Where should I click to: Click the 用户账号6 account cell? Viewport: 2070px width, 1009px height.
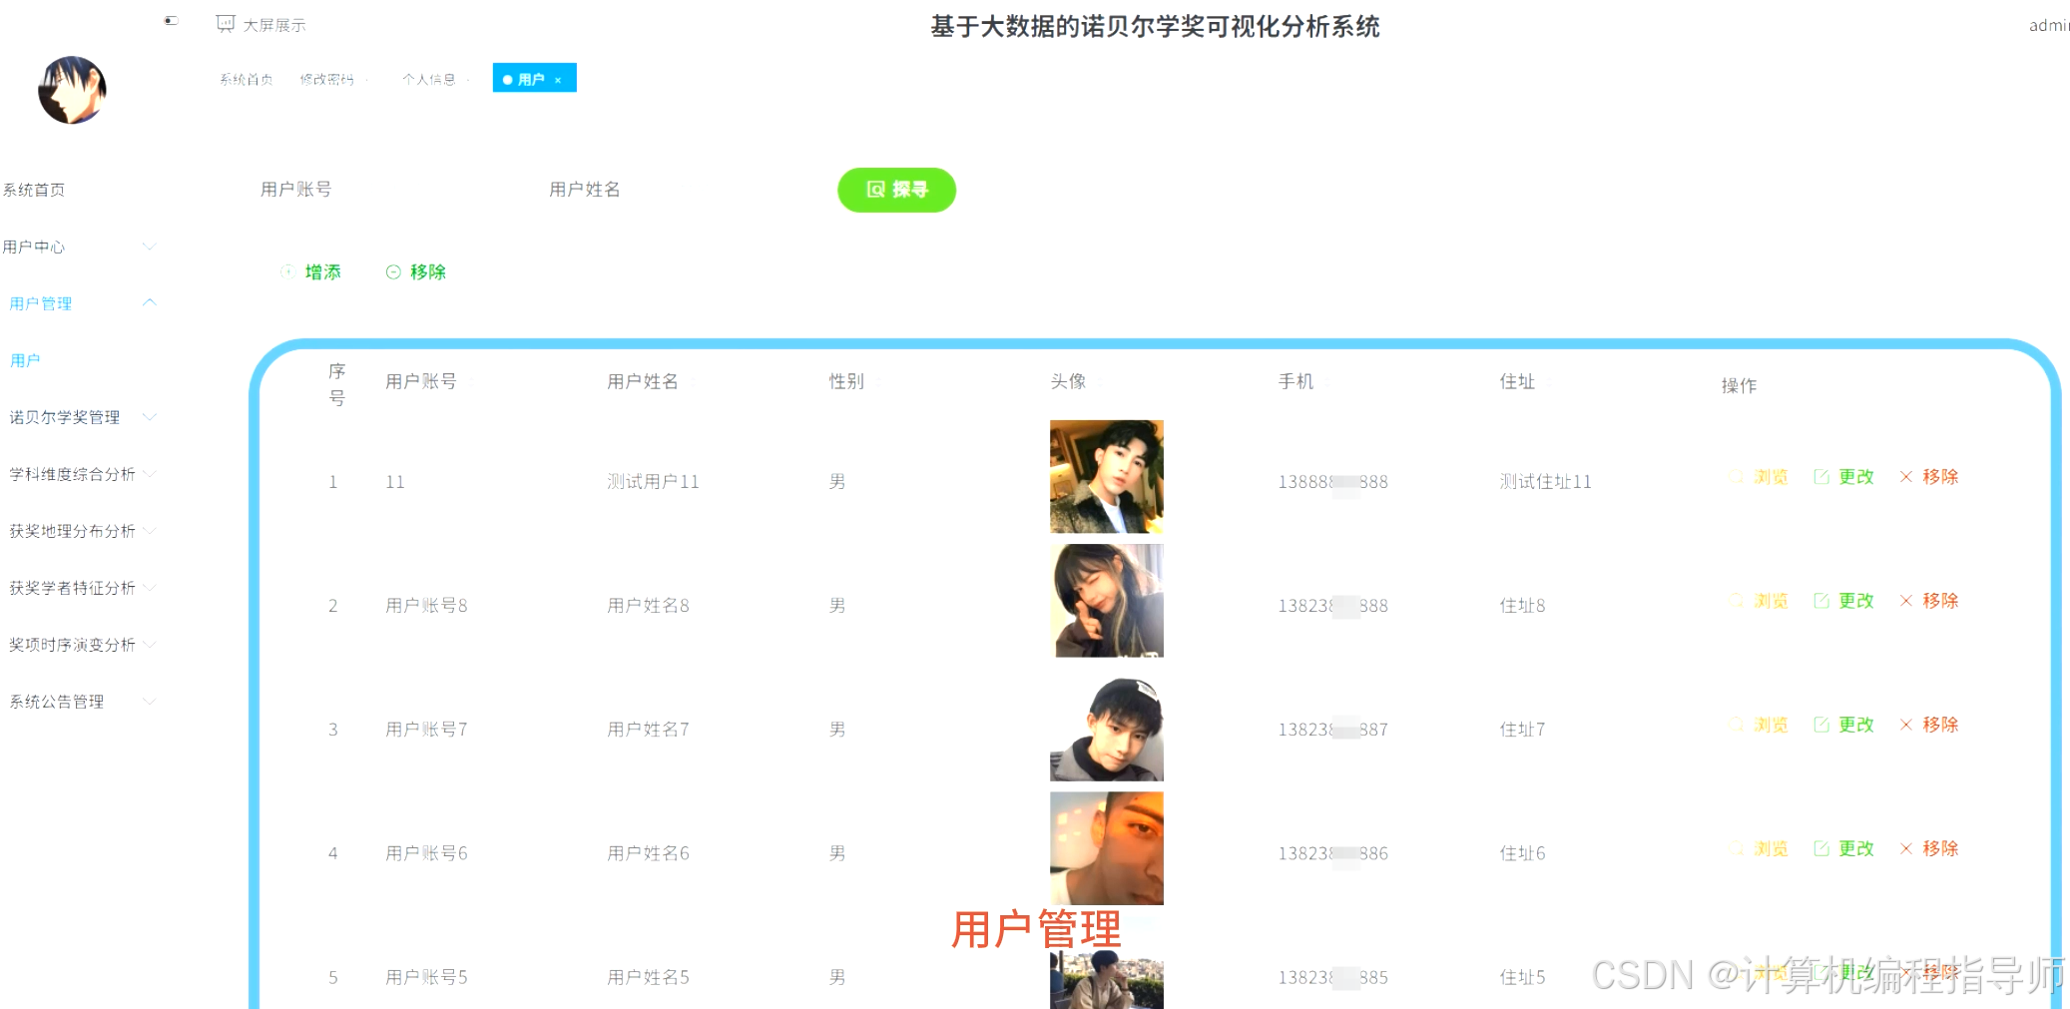(x=426, y=853)
